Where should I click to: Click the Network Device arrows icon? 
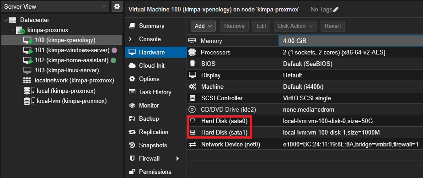(x=193, y=145)
